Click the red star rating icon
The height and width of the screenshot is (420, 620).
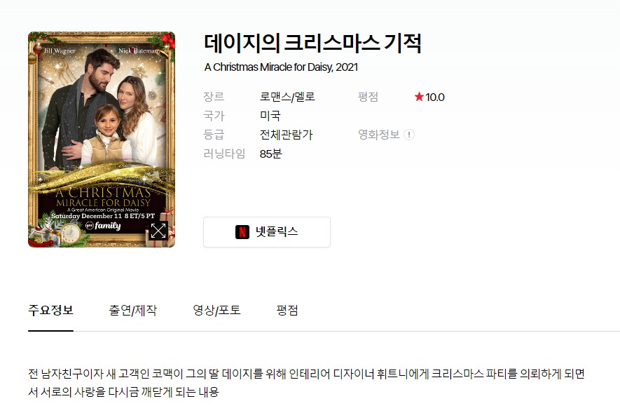419,97
